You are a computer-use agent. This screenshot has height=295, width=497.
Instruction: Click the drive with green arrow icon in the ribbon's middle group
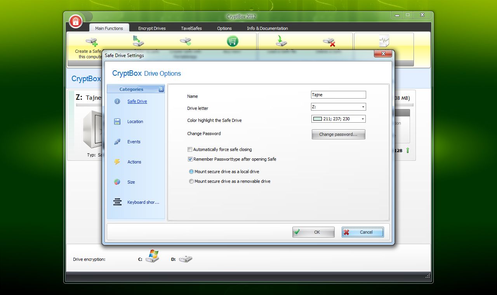(281, 41)
